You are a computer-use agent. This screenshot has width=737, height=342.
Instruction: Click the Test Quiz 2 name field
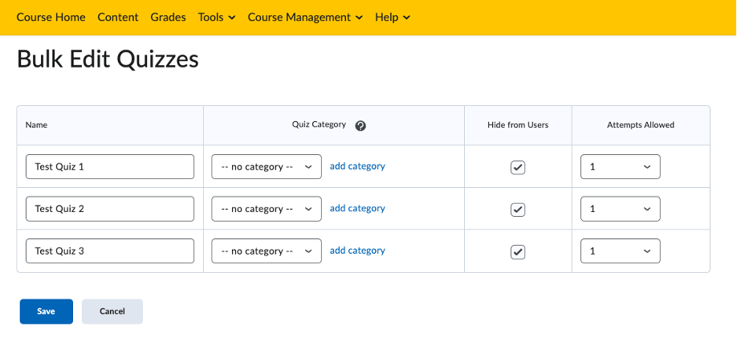point(110,209)
